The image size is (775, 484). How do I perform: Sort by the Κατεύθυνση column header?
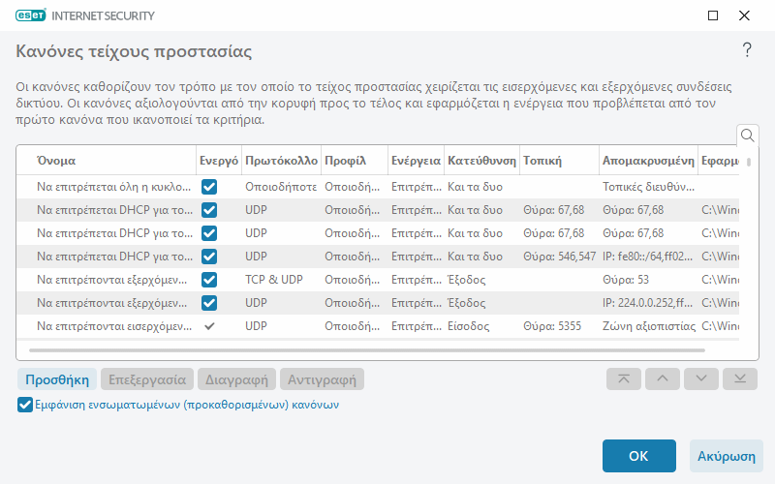tap(481, 161)
